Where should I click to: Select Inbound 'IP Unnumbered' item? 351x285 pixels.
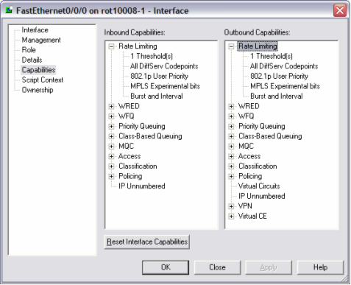(x=142, y=186)
